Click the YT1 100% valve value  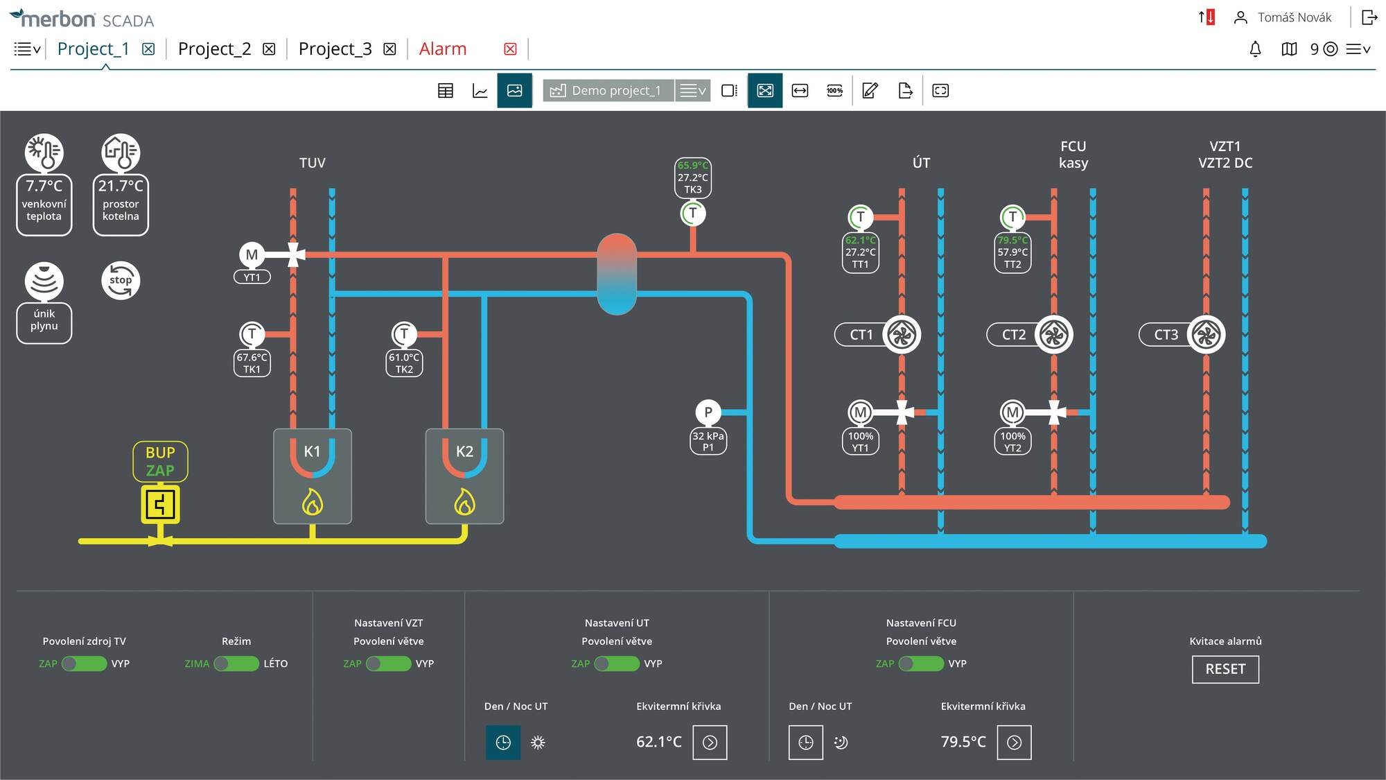pos(860,442)
